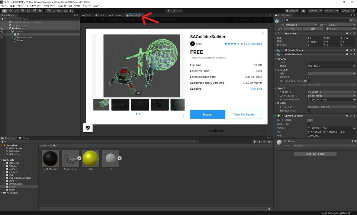The height and width of the screenshot is (215, 357).
Task: Open the Untagged tag dropdown
Action: coord(301,25)
